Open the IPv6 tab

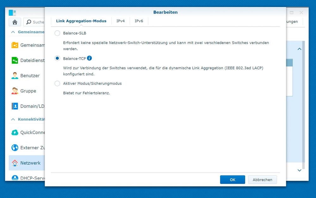[x=139, y=21]
